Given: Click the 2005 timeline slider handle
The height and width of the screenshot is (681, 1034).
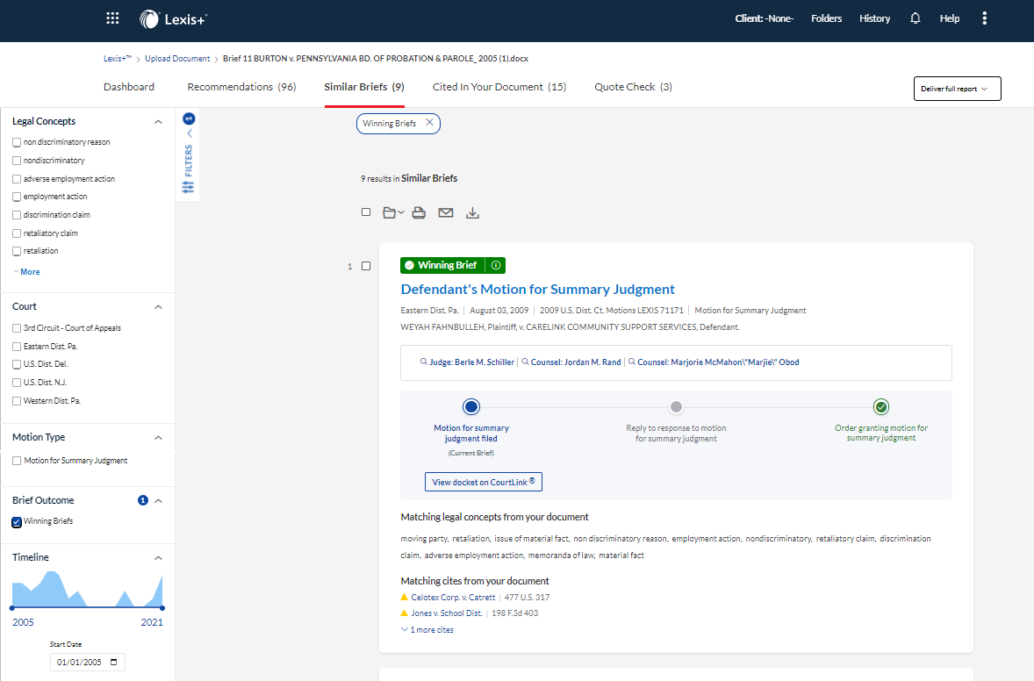Looking at the screenshot, I should click(x=12, y=607).
